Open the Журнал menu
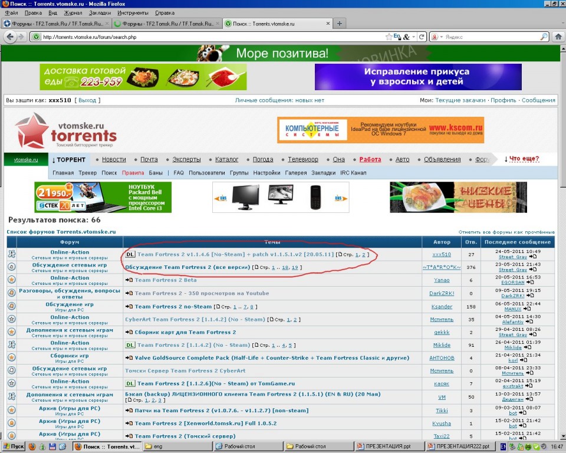 coord(73,12)
